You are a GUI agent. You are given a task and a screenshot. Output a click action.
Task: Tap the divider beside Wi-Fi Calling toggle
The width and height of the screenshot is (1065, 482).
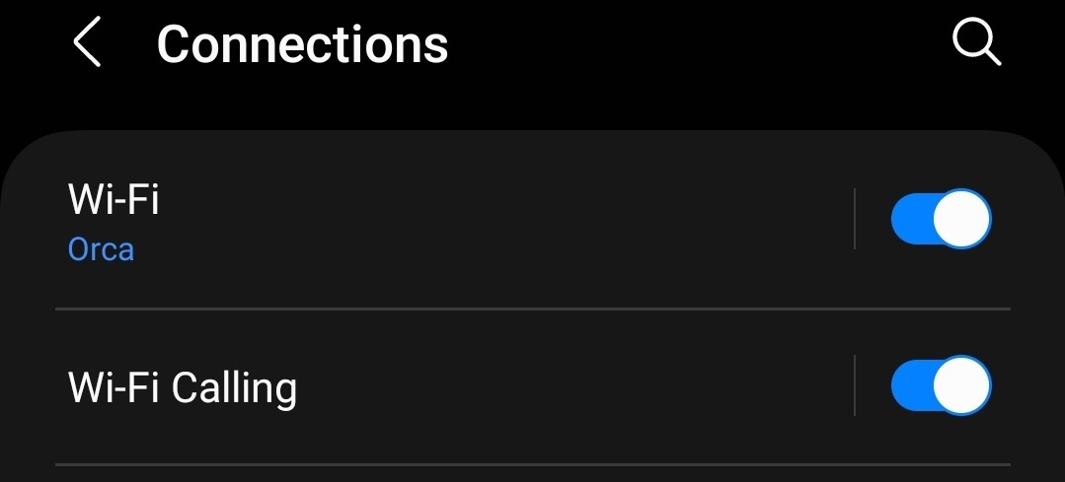[855, 385]
